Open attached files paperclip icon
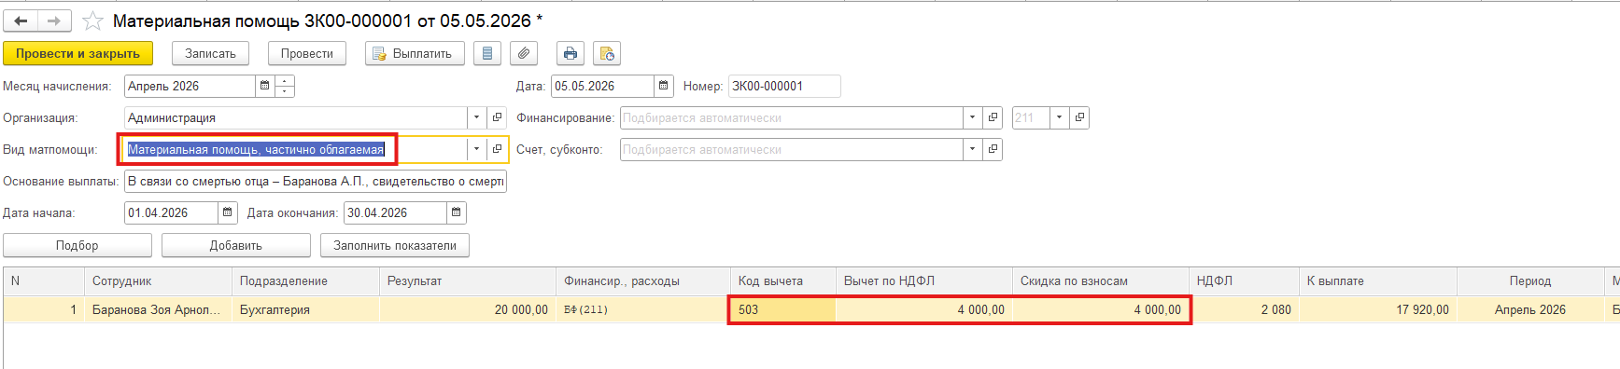The image size is (1620, 369). coord(524,53)
